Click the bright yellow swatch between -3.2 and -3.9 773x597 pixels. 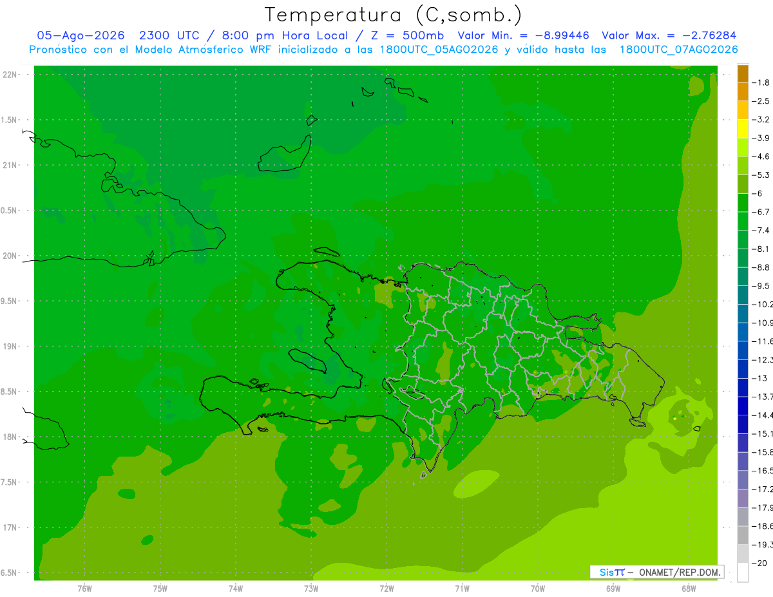click(x=743, y=129)
